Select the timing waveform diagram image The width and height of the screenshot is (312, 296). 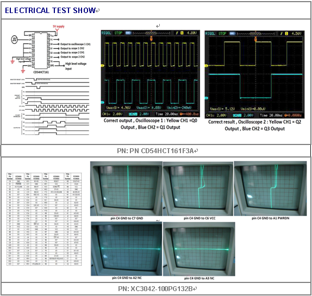49,106
